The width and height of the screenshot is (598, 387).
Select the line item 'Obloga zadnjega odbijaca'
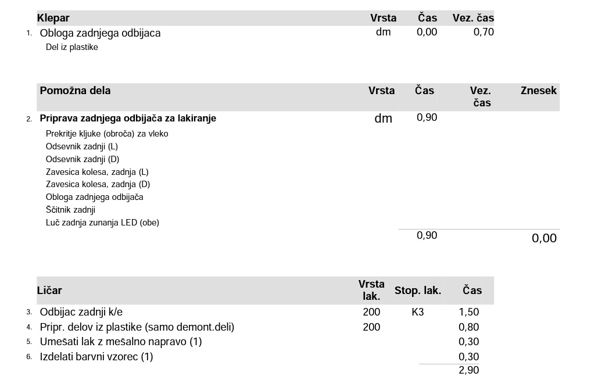point(100,33)
